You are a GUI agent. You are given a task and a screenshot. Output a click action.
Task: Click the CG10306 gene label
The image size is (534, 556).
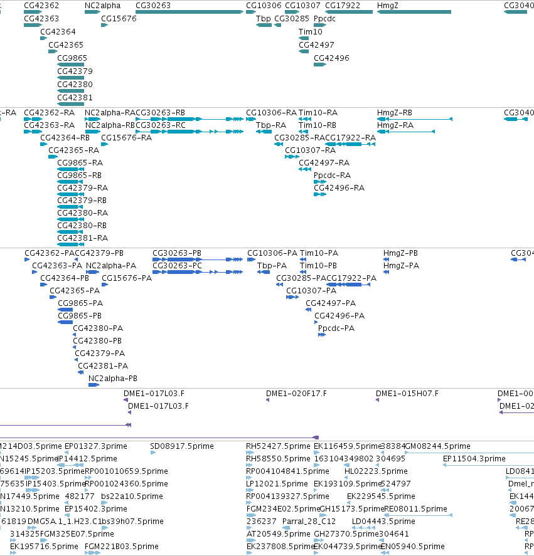(x=264, y=6)
